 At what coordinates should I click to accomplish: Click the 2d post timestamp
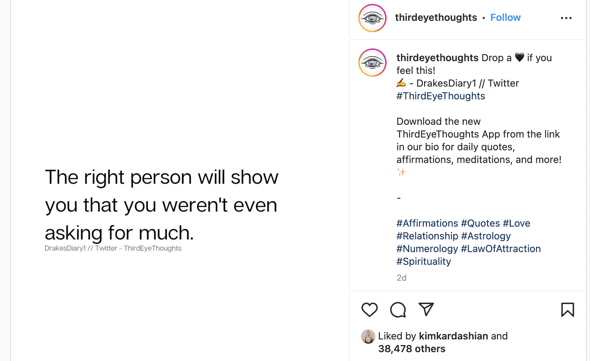(x=401, y=278)
